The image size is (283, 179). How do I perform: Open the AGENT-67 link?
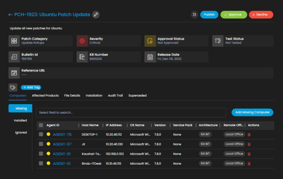pos(62,144)
